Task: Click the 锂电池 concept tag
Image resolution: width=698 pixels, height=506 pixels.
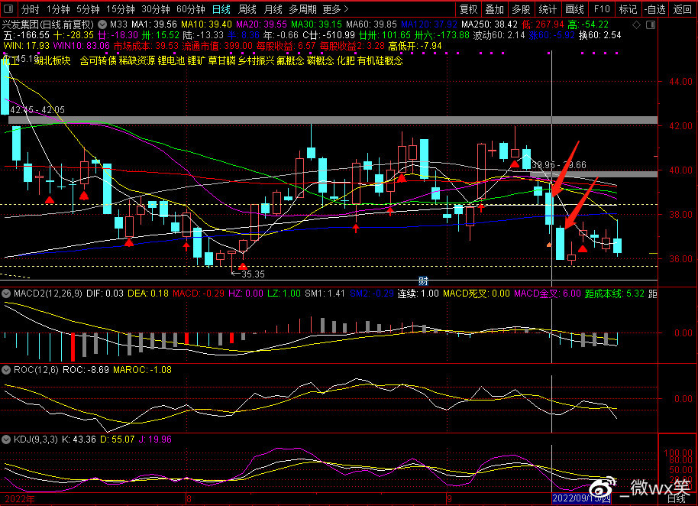Action: tap(172, 60)
